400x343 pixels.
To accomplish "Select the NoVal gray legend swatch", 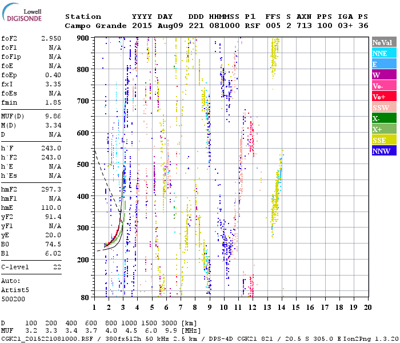I will point(384,42).
